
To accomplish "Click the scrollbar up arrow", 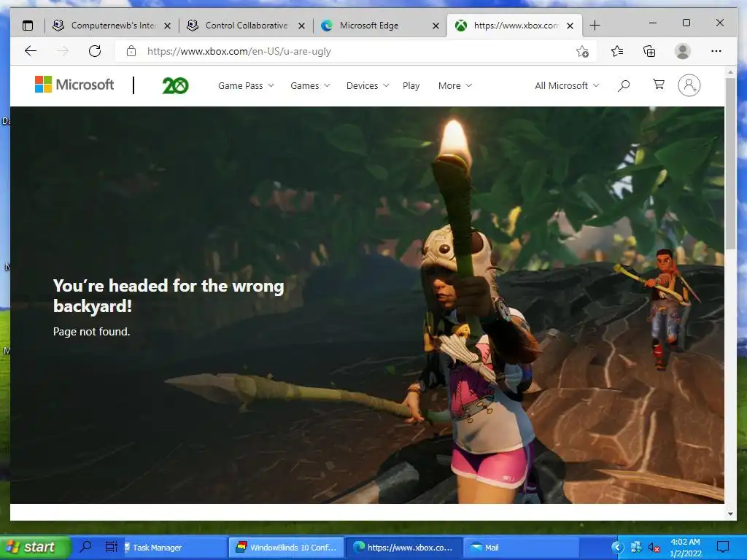I will [730, 72].
